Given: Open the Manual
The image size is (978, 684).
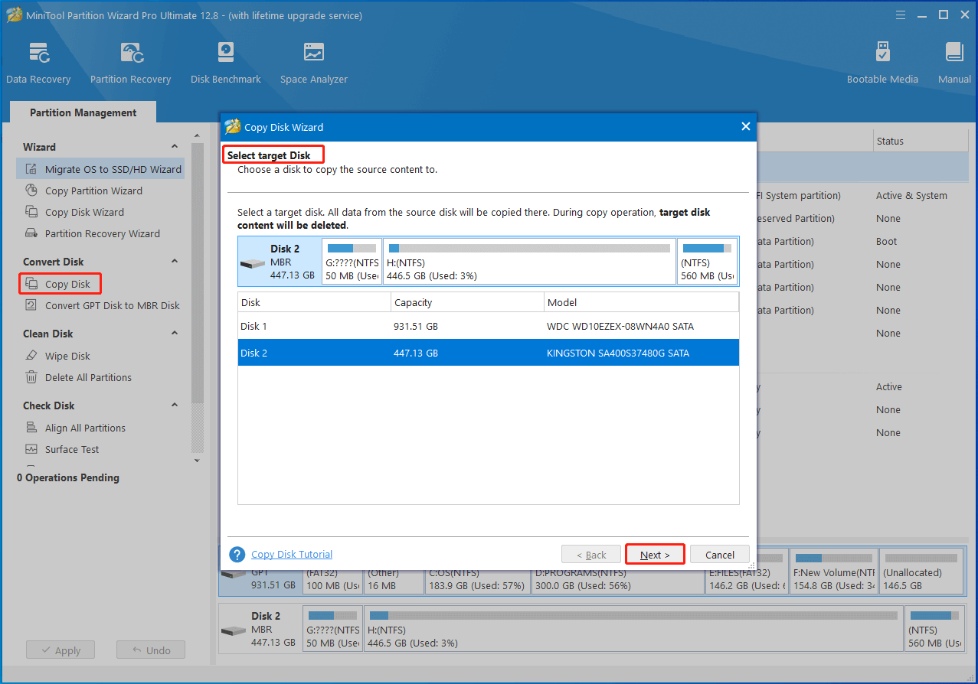Looking at the screenshot, I should tap(954, 63).
